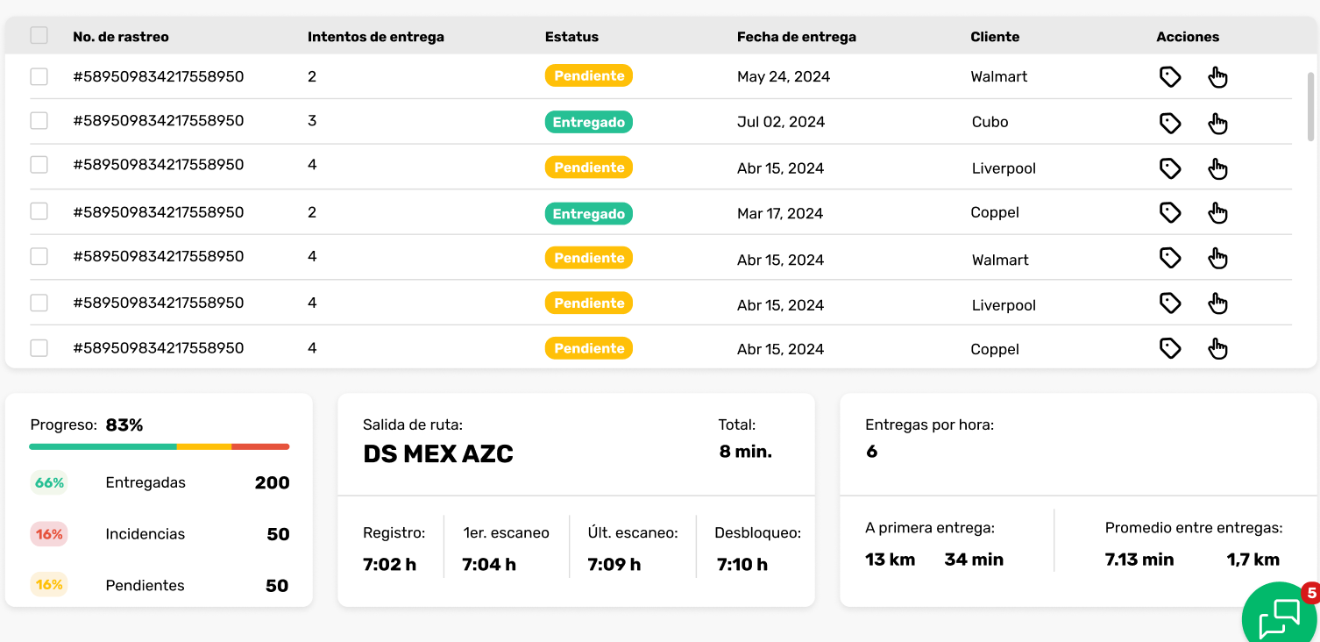Click the green segment of the Progreso bar
This screenshot has width=1320, height=642.
(103, 446)
